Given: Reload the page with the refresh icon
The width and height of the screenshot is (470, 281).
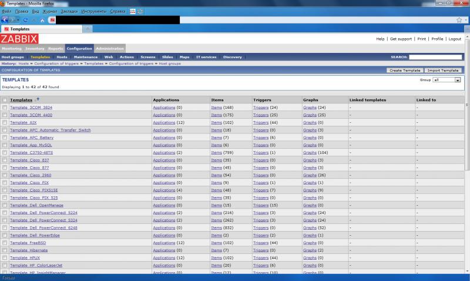Looking at the screenshot, I should click(25, 19).
